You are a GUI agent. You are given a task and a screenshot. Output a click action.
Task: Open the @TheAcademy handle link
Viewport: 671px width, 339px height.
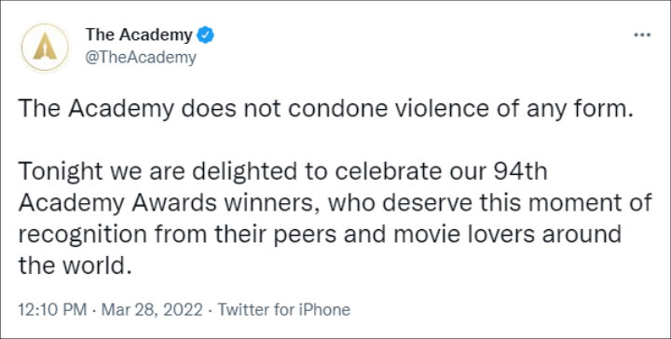(x=141, y=58)
